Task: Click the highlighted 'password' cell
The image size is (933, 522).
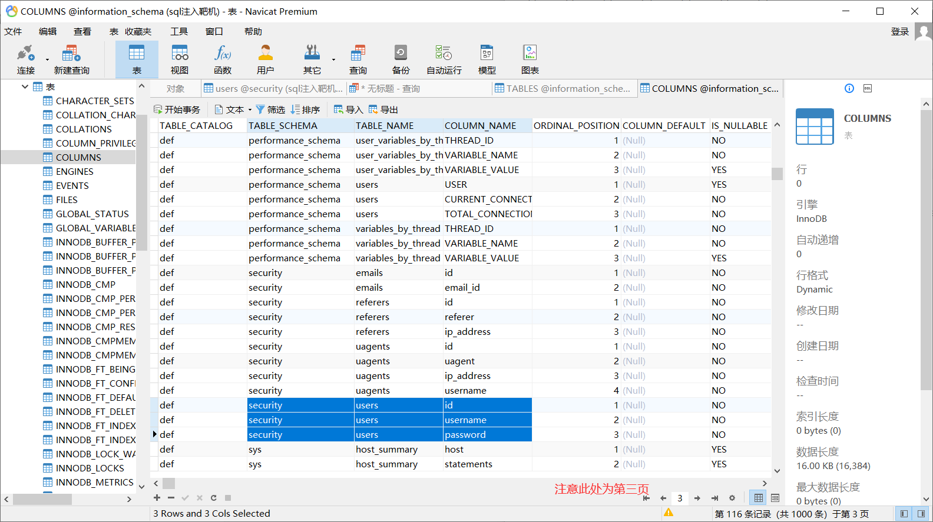Action: pyautogui.click(x=488, y=434)
